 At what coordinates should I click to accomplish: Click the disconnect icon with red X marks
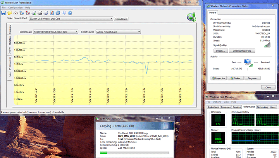(28, 13)
